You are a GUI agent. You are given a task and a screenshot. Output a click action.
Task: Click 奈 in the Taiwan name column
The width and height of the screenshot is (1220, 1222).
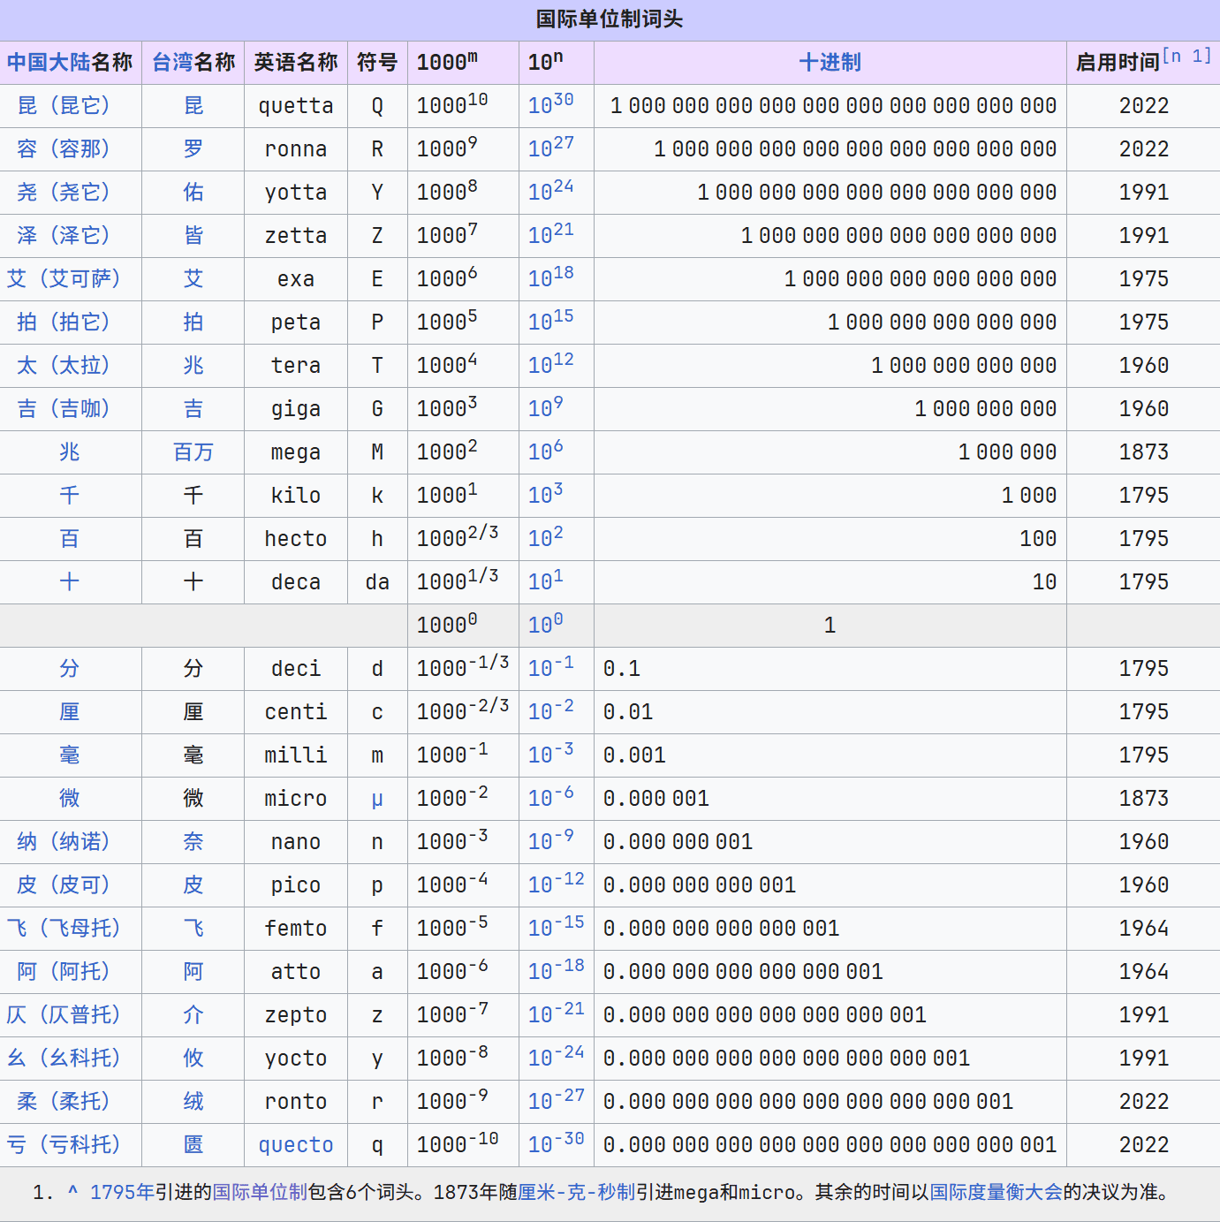click(x=193, y=842)
